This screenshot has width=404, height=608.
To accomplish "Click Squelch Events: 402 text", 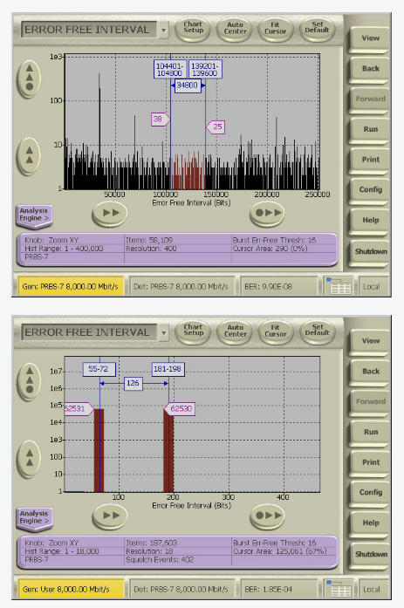I will [160, 560].
